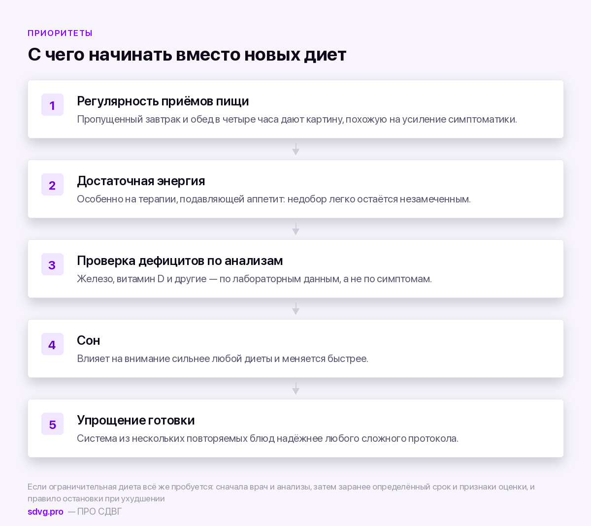Click the number 5 badge
The height and width of the screenshot is (526, 591).
pos(52,424)
